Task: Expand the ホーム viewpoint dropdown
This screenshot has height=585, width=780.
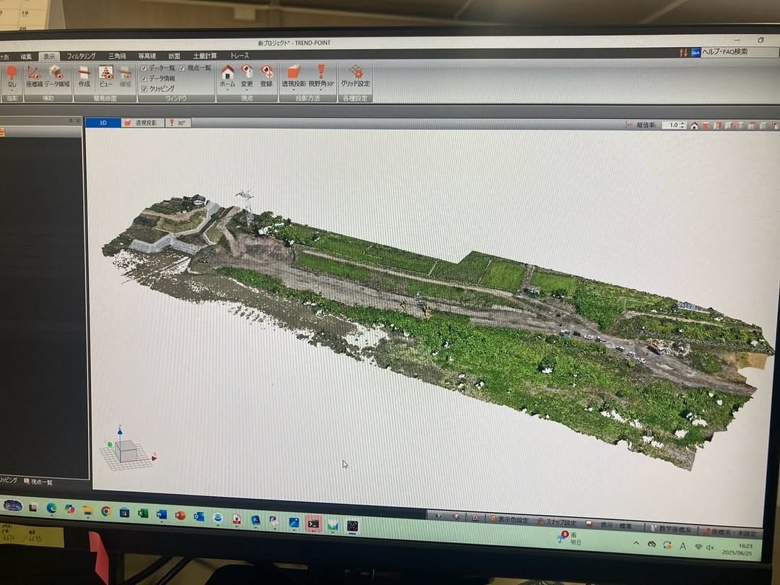Action: (x=227, y=90)
